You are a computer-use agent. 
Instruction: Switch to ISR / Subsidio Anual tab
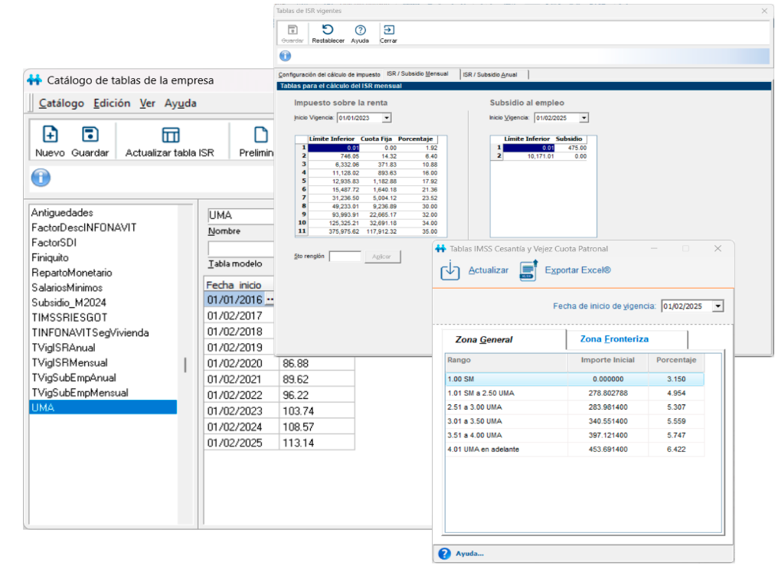[x=490, y=75]
